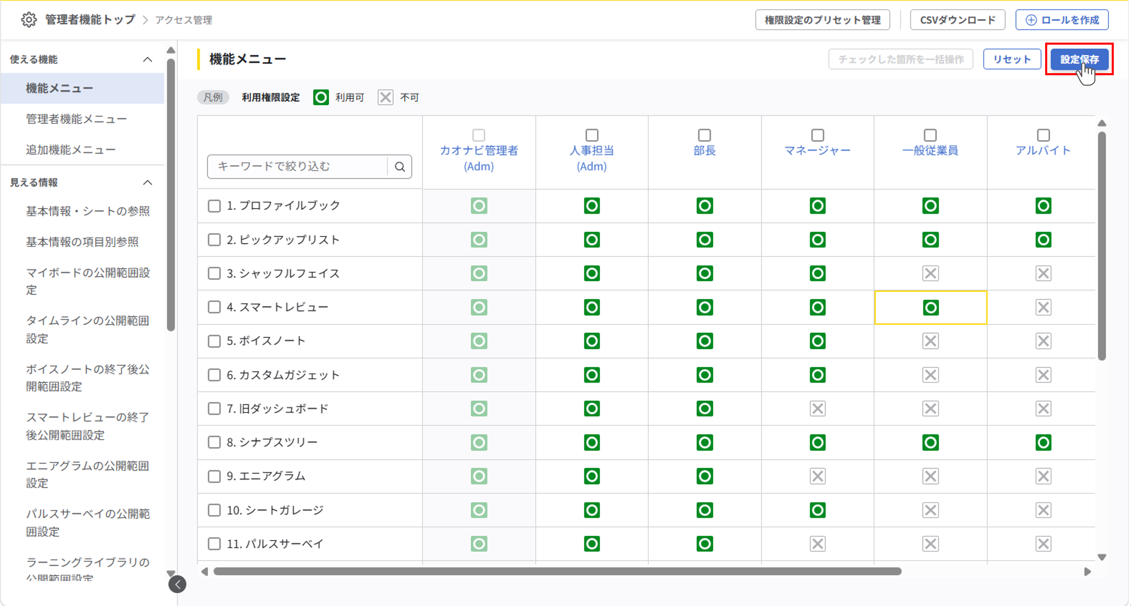Image resolution: width=1131 pixels, height=606 pixels.
Task: Click the magnifier search icon in keyword box
Action: [399, 167]
